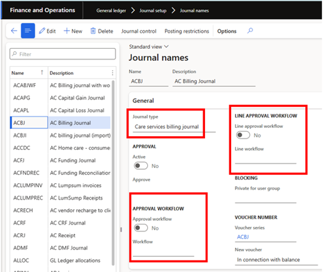Click AC Receipt description

click(63, 235)
